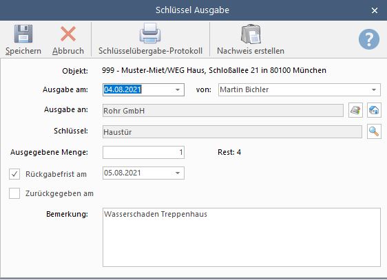Click into the Bemerkung text area
Screen dimensions: 387x280
click(242, 237)
